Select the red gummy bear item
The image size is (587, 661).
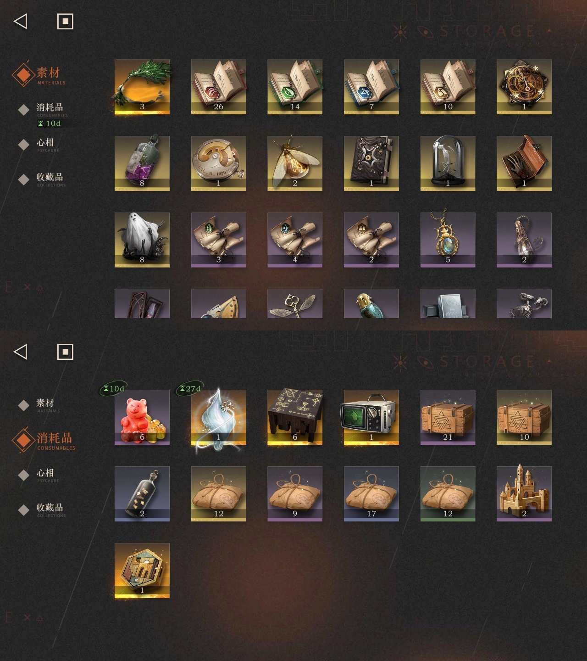(142, 417)
